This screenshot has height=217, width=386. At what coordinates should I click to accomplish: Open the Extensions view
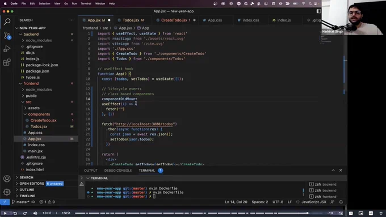(x=7, y=62)
